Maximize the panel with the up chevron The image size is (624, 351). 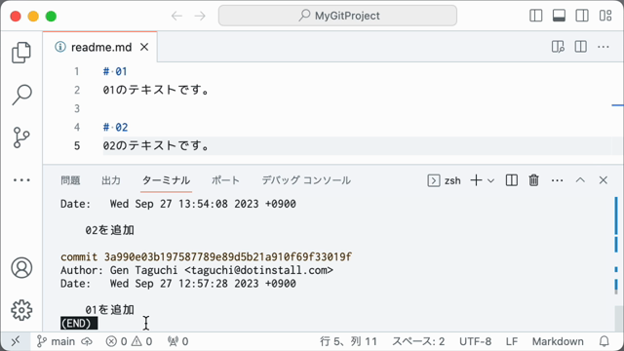tap(580, 180)
